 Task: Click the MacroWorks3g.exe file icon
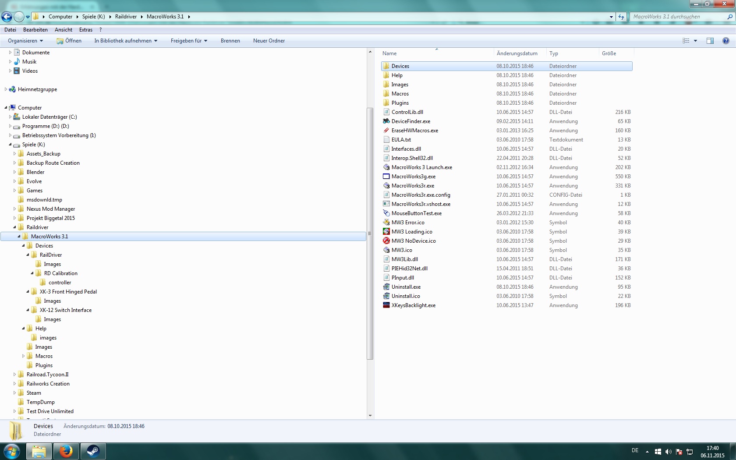click(x=386, y=177)
